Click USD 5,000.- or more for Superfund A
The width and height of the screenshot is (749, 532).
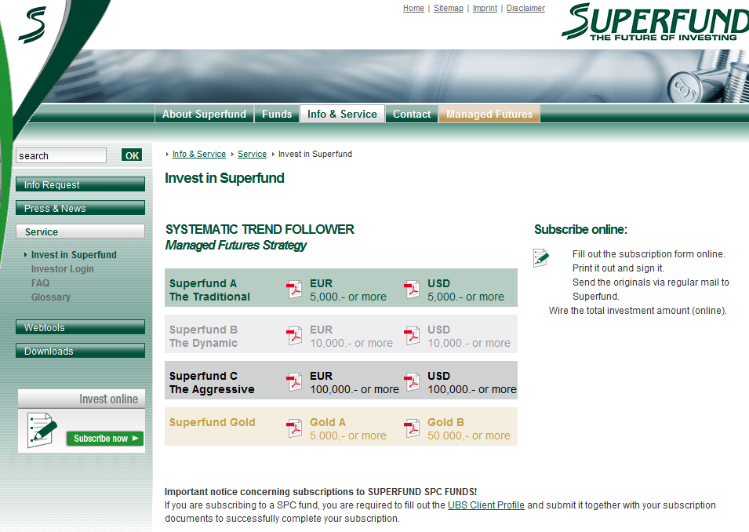click(466, 290)
